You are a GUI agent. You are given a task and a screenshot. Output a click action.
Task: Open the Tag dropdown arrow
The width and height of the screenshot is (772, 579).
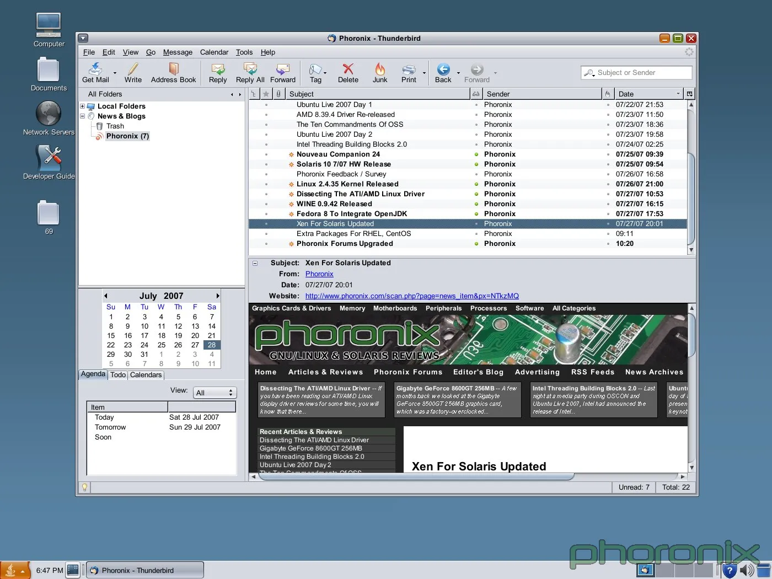tap(325, 73)
